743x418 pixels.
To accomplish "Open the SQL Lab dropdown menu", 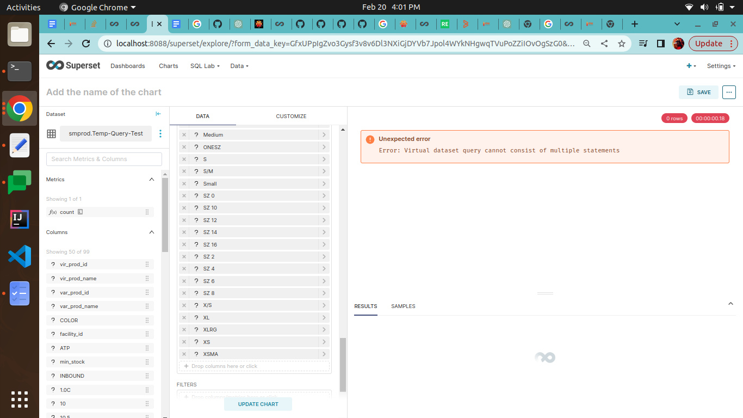I will tap(205, 65).
